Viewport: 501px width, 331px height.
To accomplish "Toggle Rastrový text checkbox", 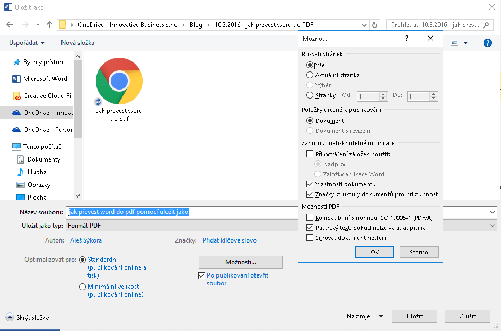I will pos(310,228).
